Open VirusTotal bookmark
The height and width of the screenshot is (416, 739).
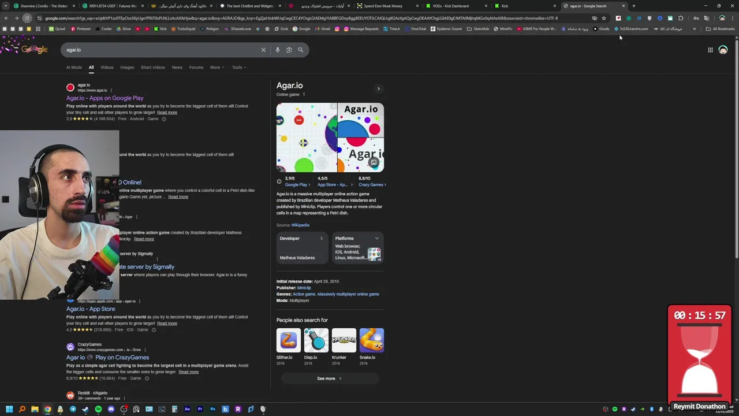[415, 29]
